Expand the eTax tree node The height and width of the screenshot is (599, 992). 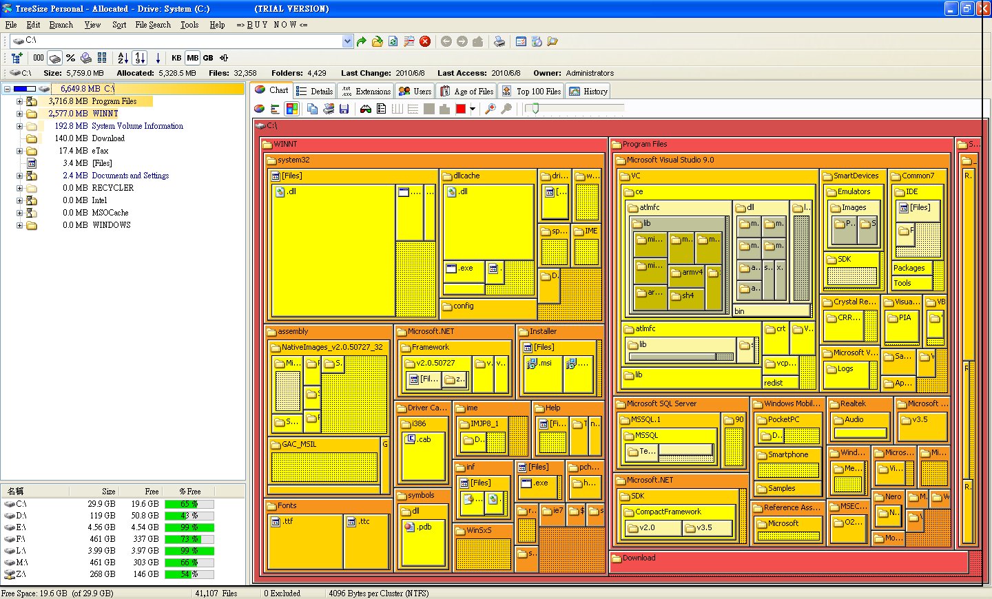pyautogui.click(x=19, y=151)
